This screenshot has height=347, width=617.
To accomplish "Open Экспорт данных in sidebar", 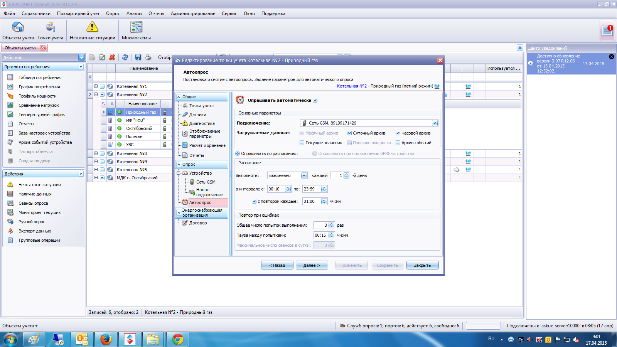I will click(35, 231).
